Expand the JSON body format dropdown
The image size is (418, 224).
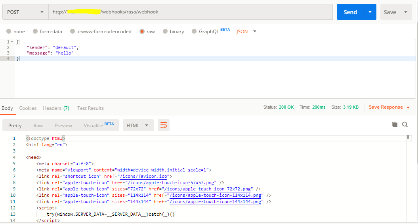pos(254,32)
